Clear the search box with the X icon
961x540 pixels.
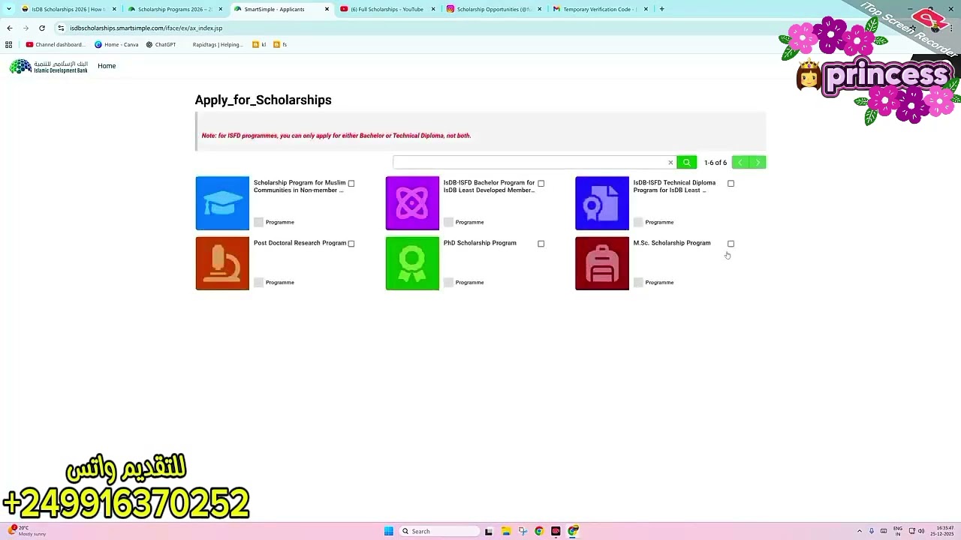pos(670,163)
